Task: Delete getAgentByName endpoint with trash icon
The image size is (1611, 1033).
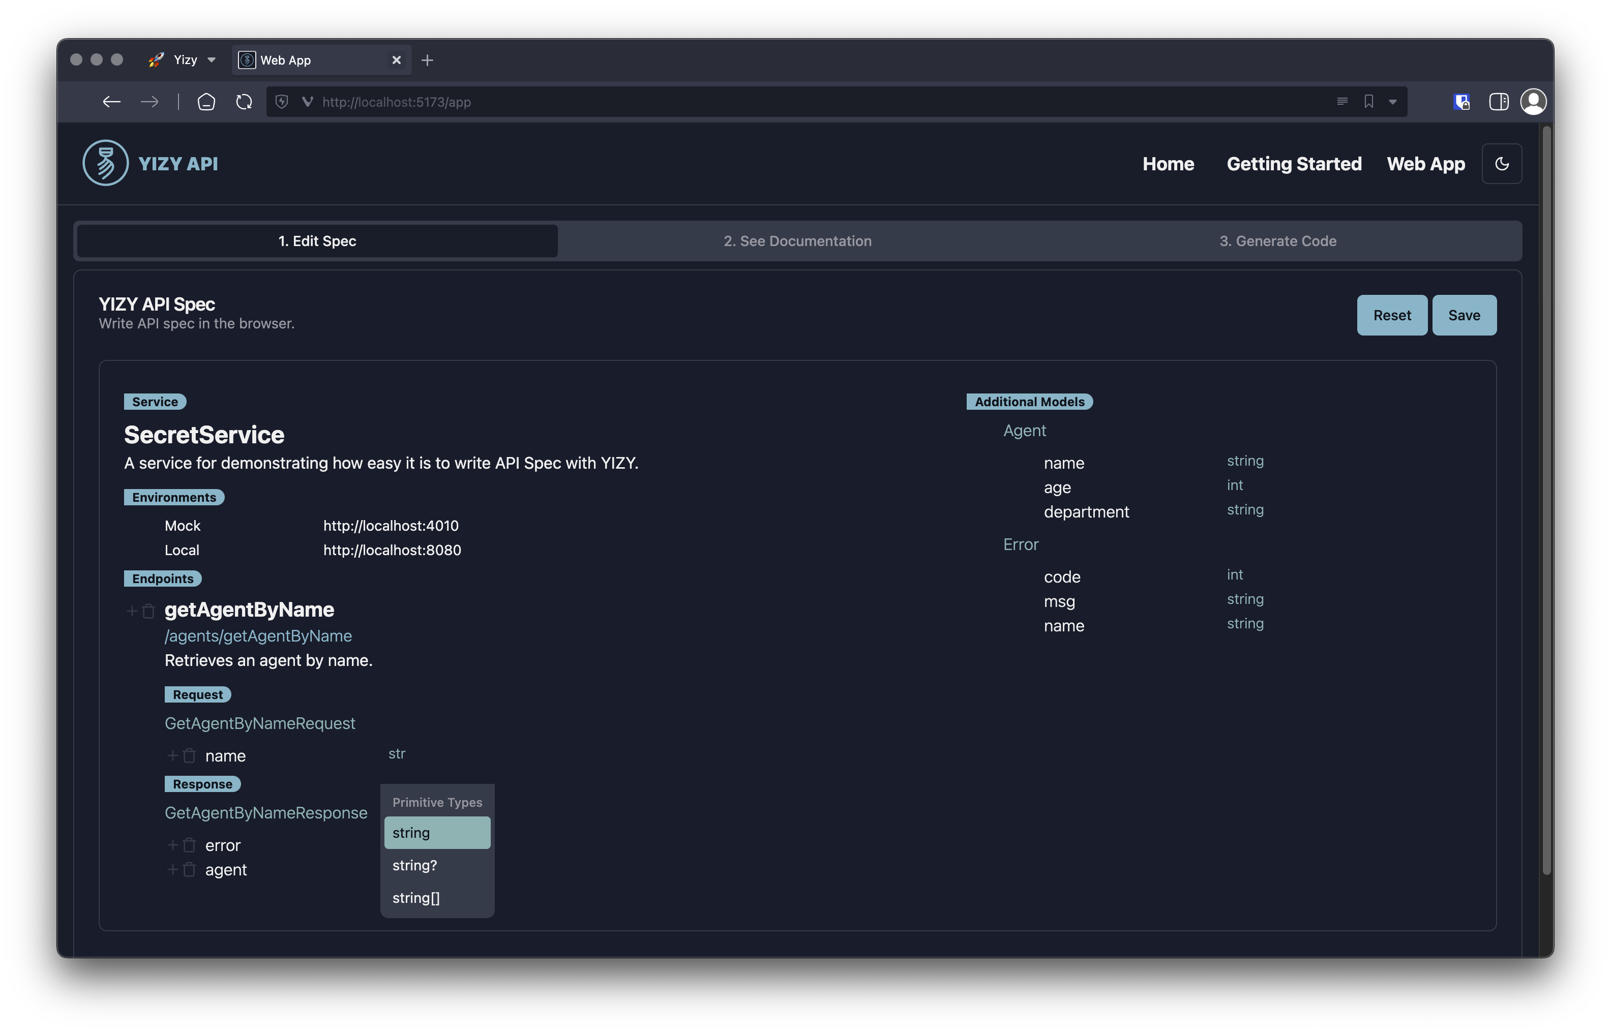Action: pos(149,611)
